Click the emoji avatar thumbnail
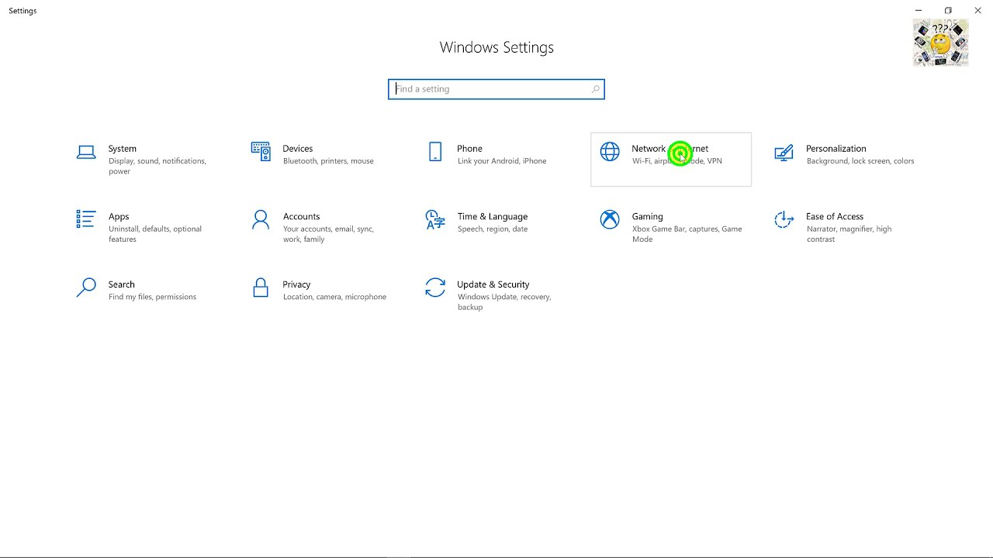 pyautogui.click(x=940, y=43)
